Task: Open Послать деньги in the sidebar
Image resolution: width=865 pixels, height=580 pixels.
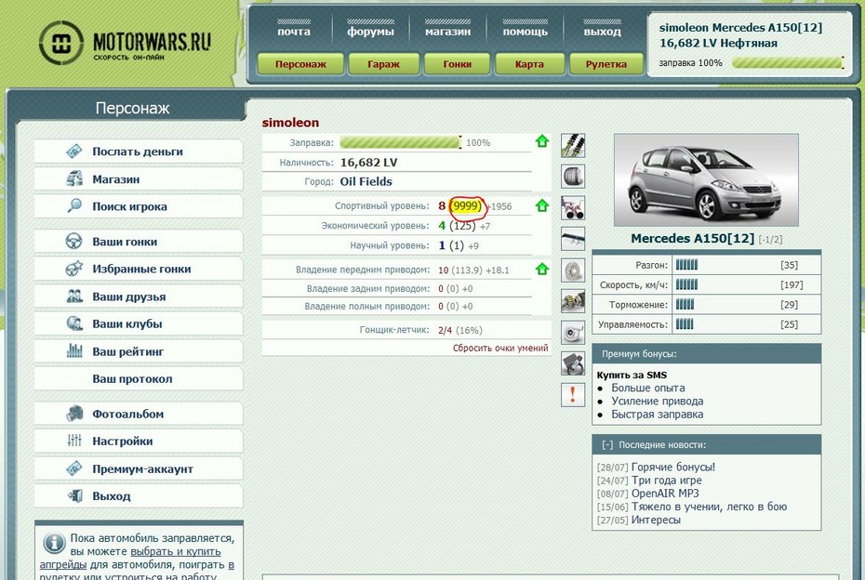Action: point(139,152)
